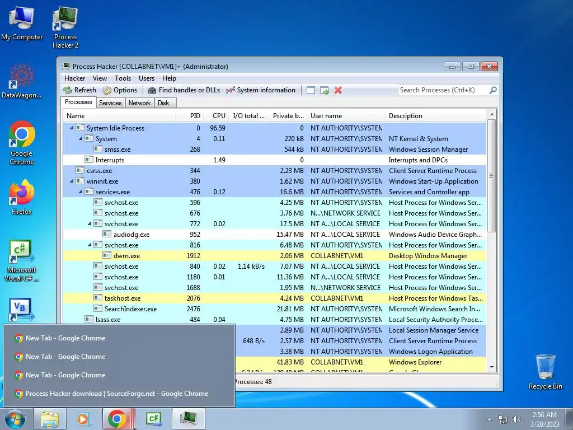Open the View menu
The height and width of the screenshot is (430, 573).
click(x=100, y=78)
